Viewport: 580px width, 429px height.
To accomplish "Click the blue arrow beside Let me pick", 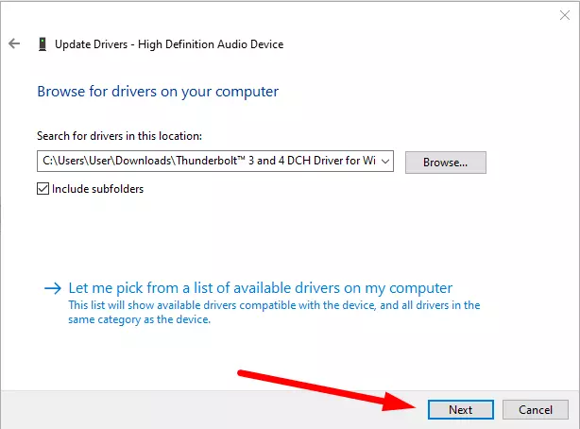I will [x=53, y=288].
